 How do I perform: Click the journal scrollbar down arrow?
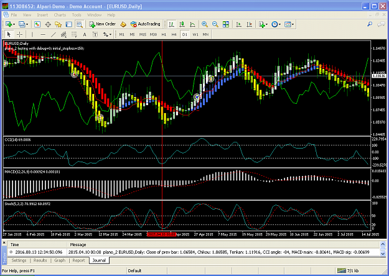coord(383,254)
